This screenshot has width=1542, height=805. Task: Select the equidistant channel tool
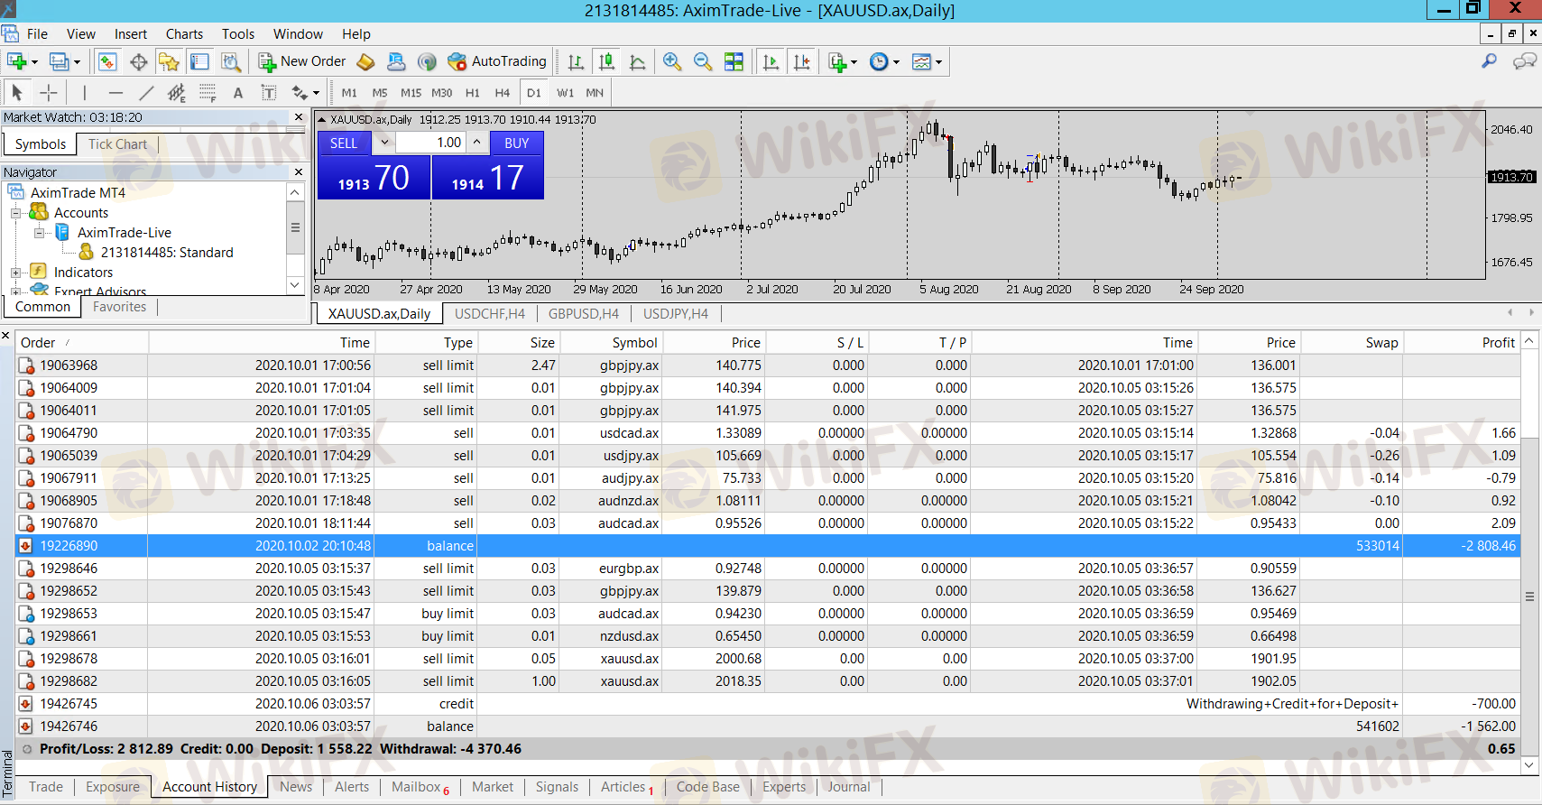coord(177,92)
